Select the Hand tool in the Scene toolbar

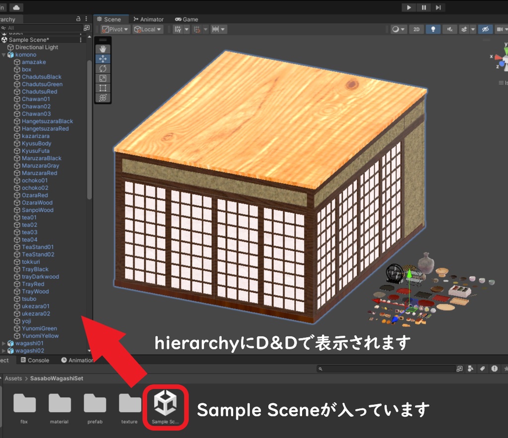(x=103, y=49)
